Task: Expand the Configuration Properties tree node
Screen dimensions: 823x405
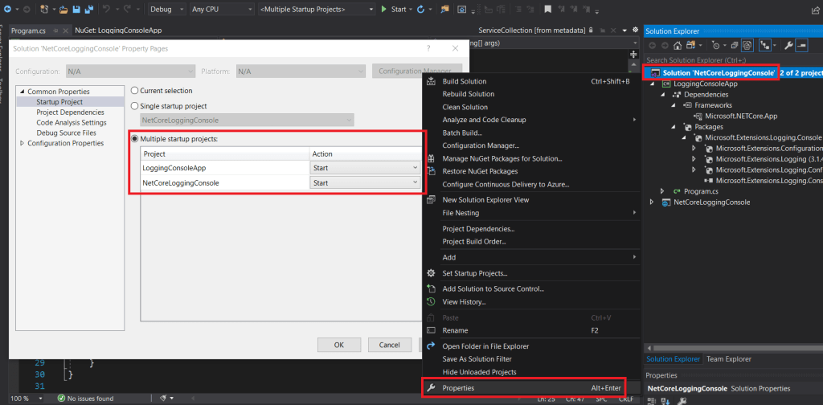Action: coord(22,143)
